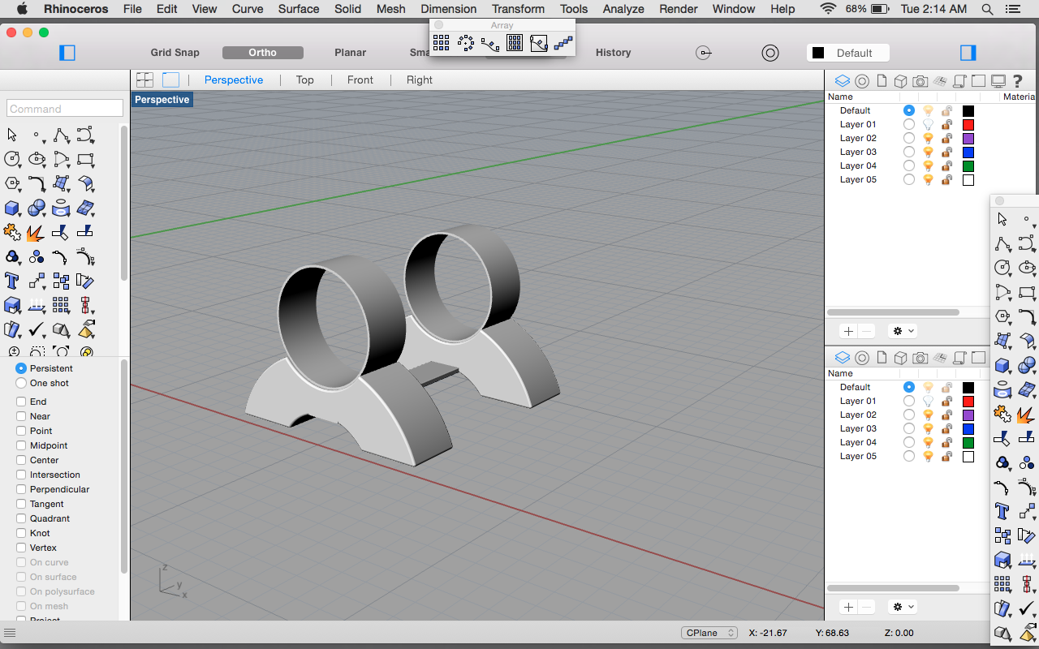Enable the End object snap
This screenshot has height=649, width=1039.
21,402
